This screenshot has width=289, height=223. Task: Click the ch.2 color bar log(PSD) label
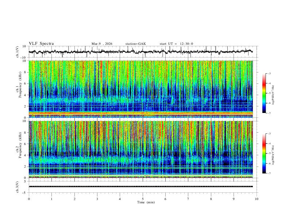tap(273, 155)
